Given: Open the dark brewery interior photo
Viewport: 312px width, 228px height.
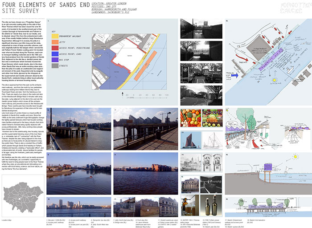Looking at the screenshot, I should 211,185.
